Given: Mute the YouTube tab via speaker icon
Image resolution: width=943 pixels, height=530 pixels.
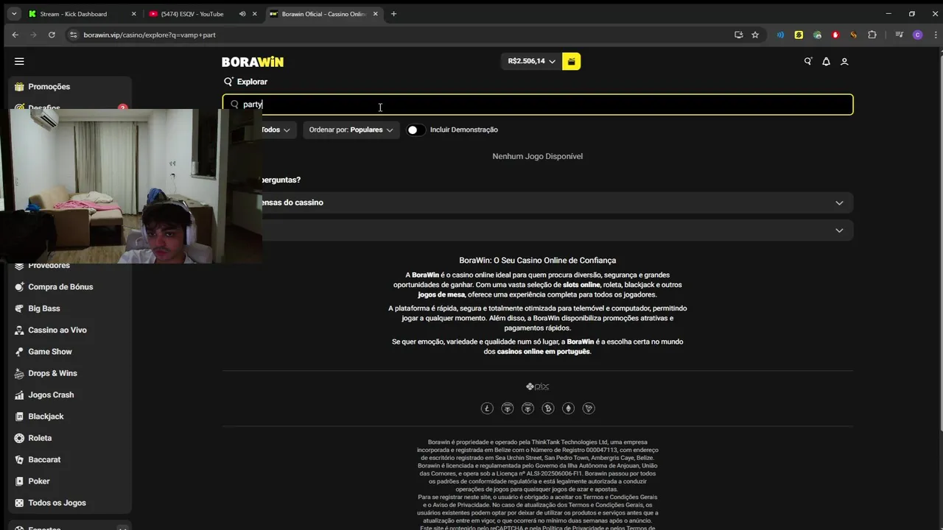Looking at the screenshot, I should (242, 14).
